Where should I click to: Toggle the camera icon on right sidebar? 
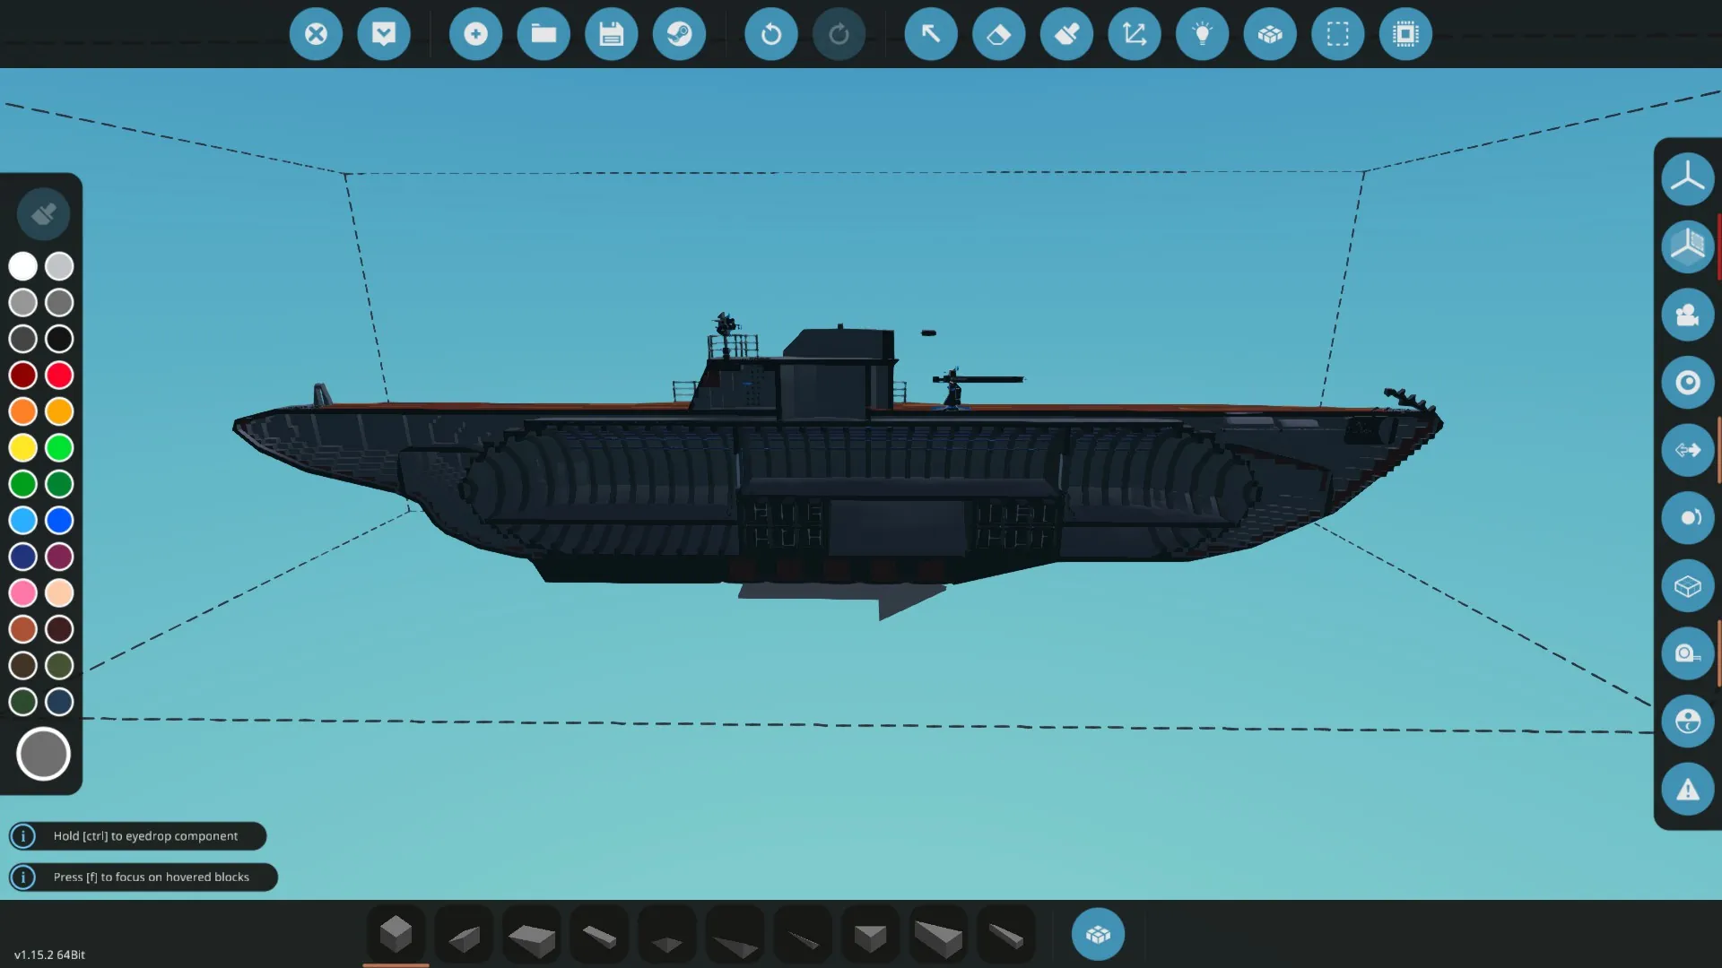1687,315
